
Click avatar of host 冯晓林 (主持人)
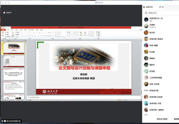coord(146,26)
